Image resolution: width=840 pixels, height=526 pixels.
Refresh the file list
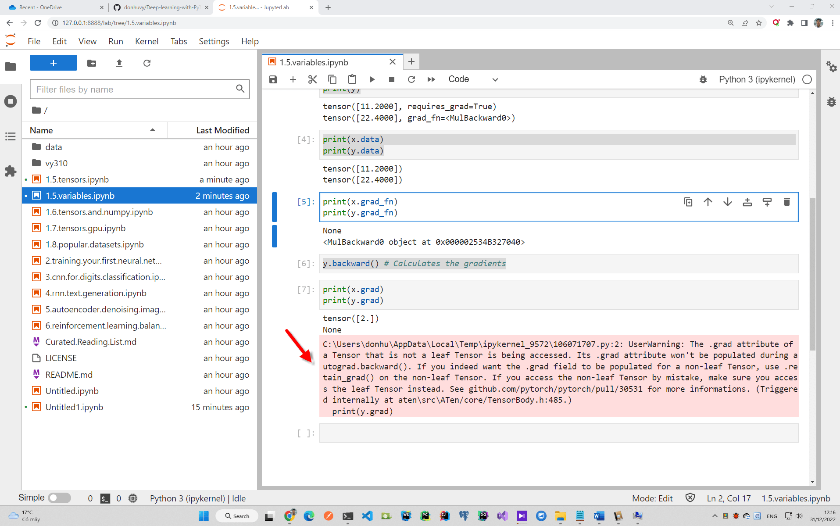point(147,63)
